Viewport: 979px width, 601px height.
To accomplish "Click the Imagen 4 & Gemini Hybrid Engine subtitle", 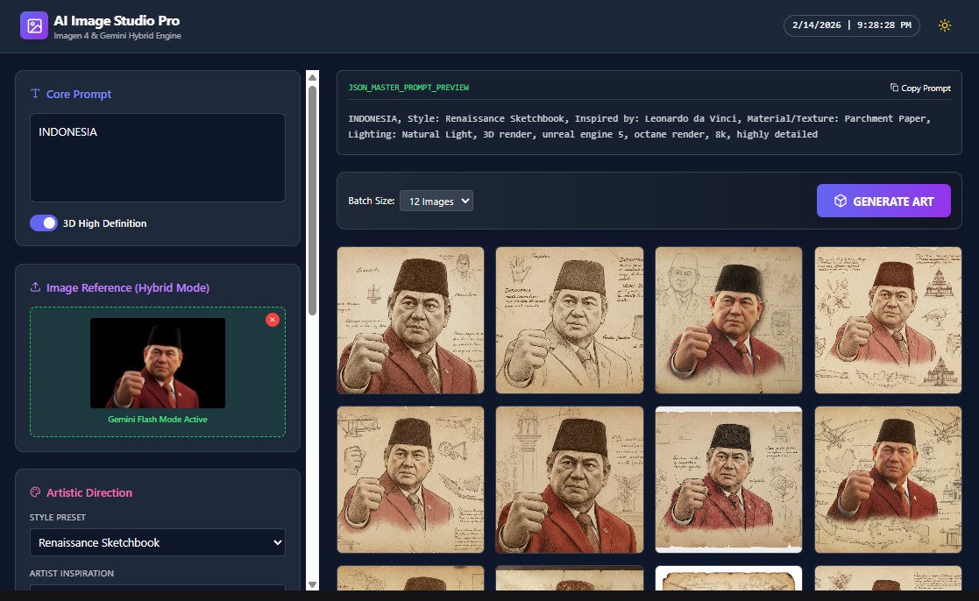I will pos(117,36).
